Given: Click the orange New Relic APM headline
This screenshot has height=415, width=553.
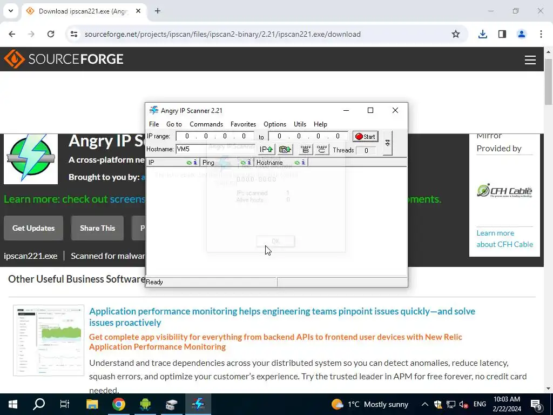Looking at the screenshot, I should tap(275, 342).
